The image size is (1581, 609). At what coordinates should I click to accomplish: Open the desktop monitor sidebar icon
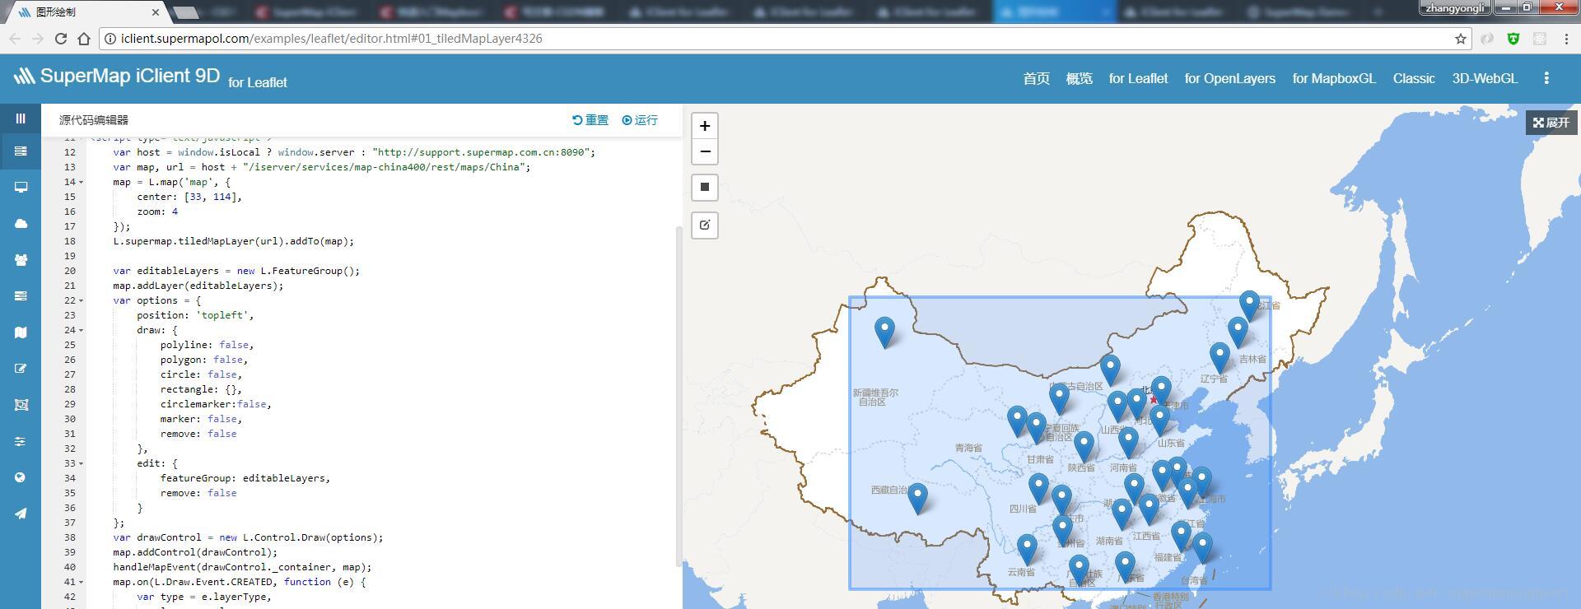pyautogui.click(x=21, y=188)
